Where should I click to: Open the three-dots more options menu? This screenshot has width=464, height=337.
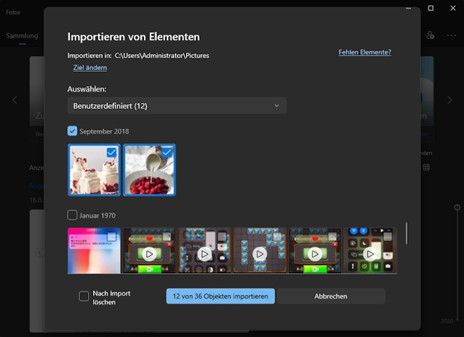pos(452,35)
